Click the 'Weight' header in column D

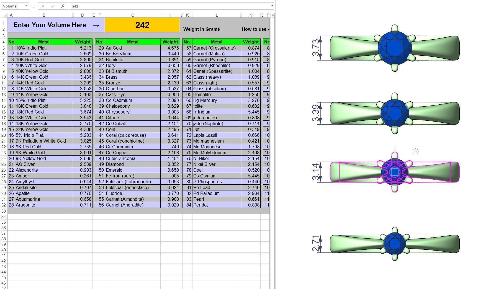point(83,42)
